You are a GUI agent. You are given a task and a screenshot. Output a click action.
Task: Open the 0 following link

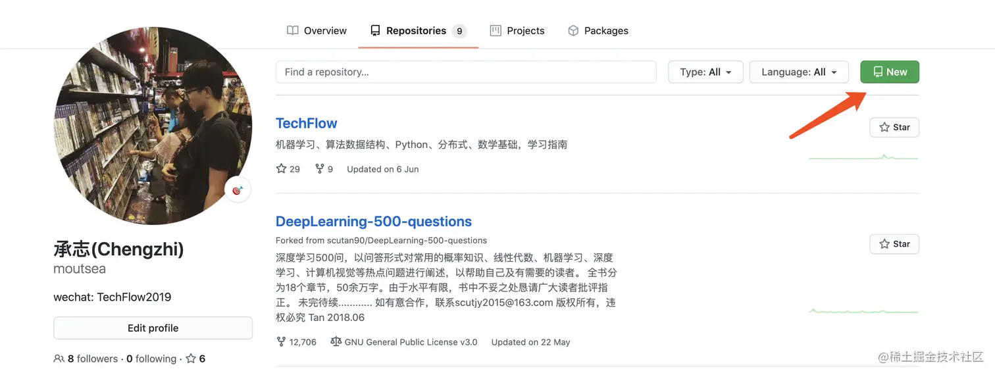[x=151, y=359]
